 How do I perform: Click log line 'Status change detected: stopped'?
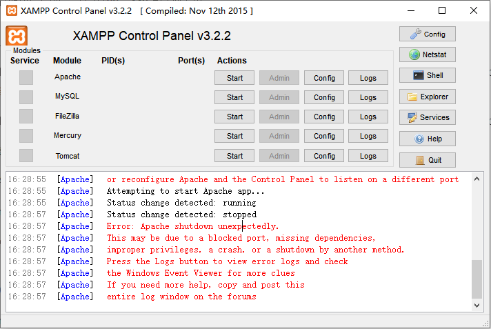click(181, 215)
